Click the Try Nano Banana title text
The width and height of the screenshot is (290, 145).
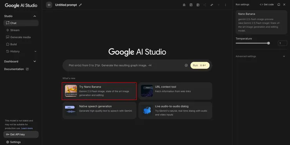90,87
